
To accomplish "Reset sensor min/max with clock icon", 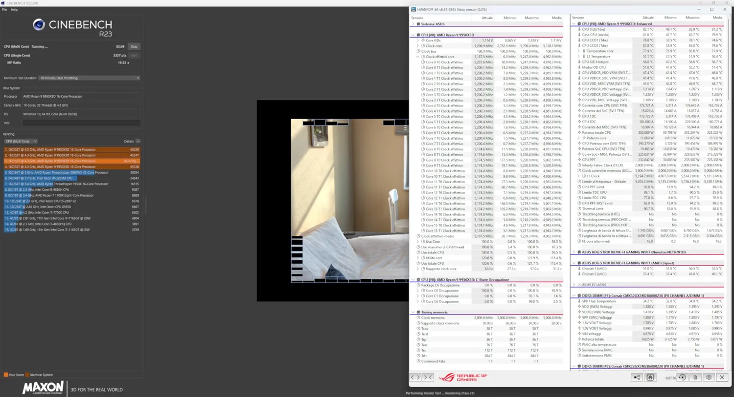I will click(682, 377).
